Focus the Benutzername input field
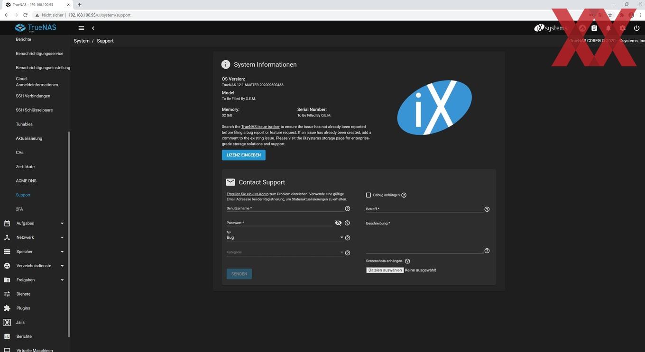Image resolution: width=645 pixels, height=352 pixels. [285, 208]
